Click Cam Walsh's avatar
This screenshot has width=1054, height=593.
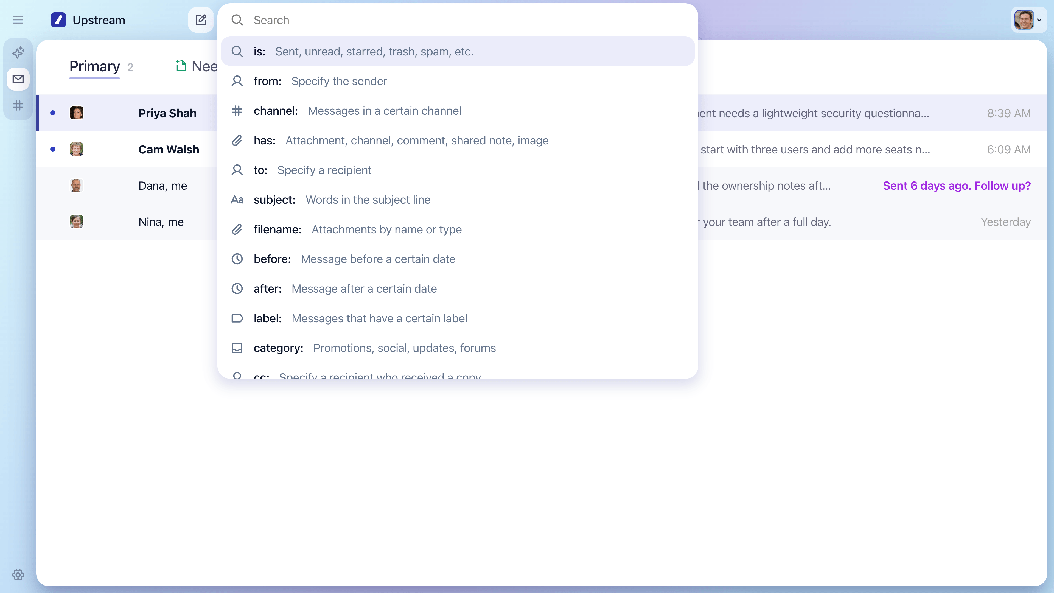click(x=77, y=149)
